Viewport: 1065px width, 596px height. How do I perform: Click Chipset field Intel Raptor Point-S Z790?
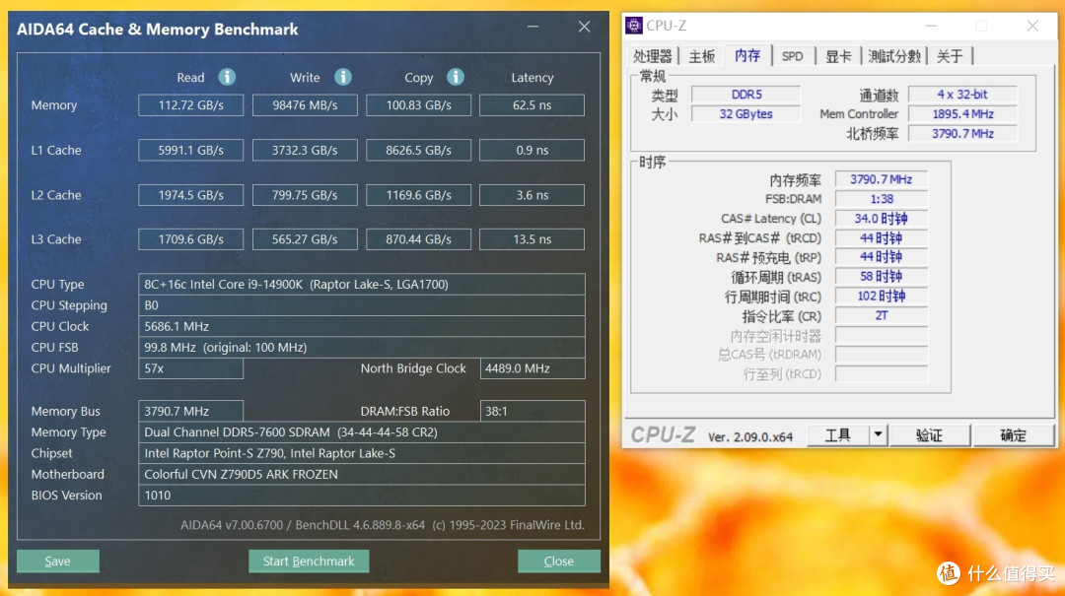[361, 453]
